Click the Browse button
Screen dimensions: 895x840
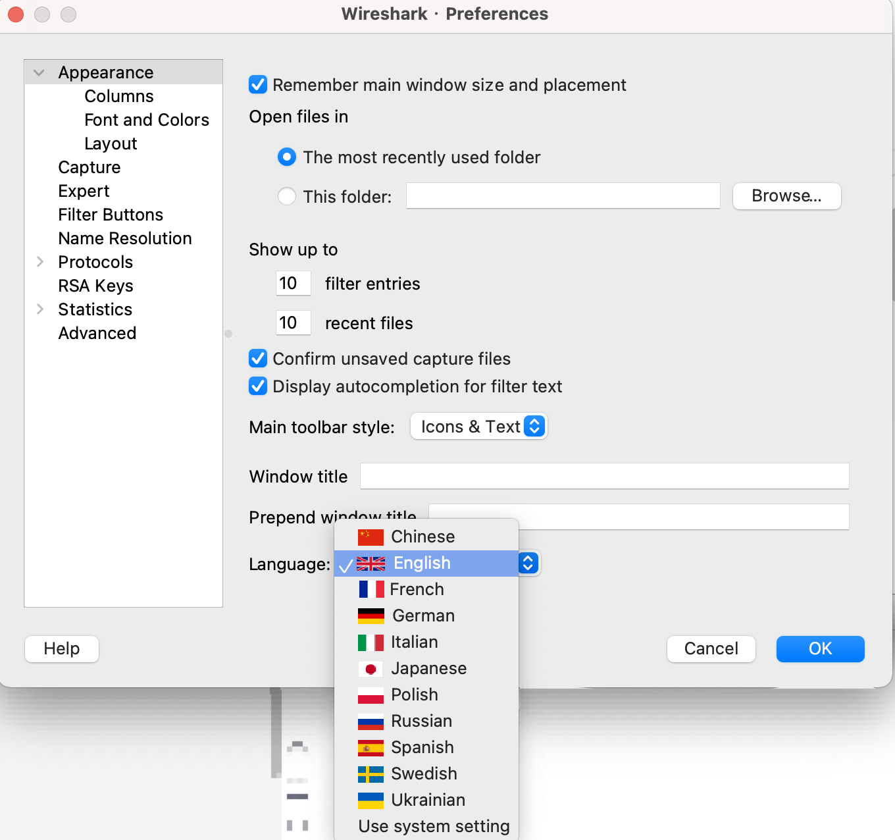coord(786,196)
